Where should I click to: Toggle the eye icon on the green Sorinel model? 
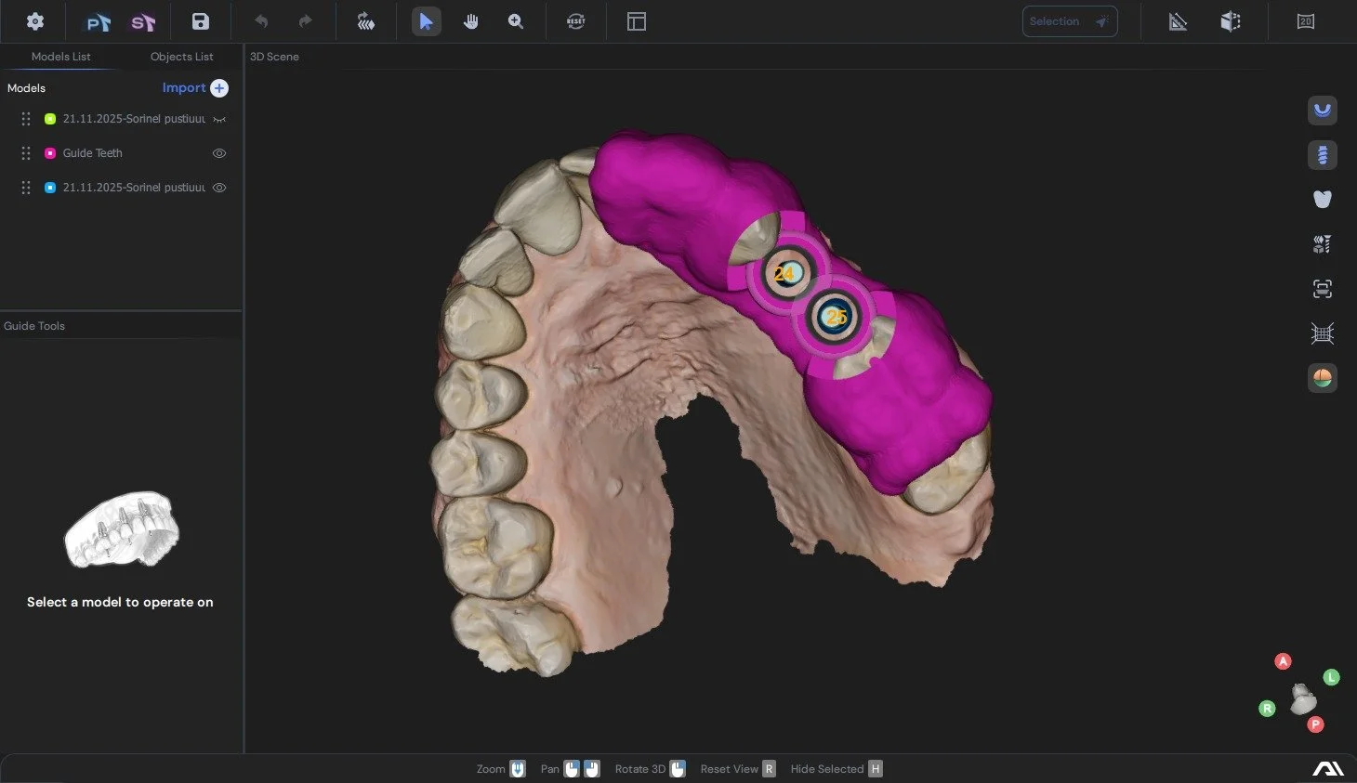(x=219, y=119)
